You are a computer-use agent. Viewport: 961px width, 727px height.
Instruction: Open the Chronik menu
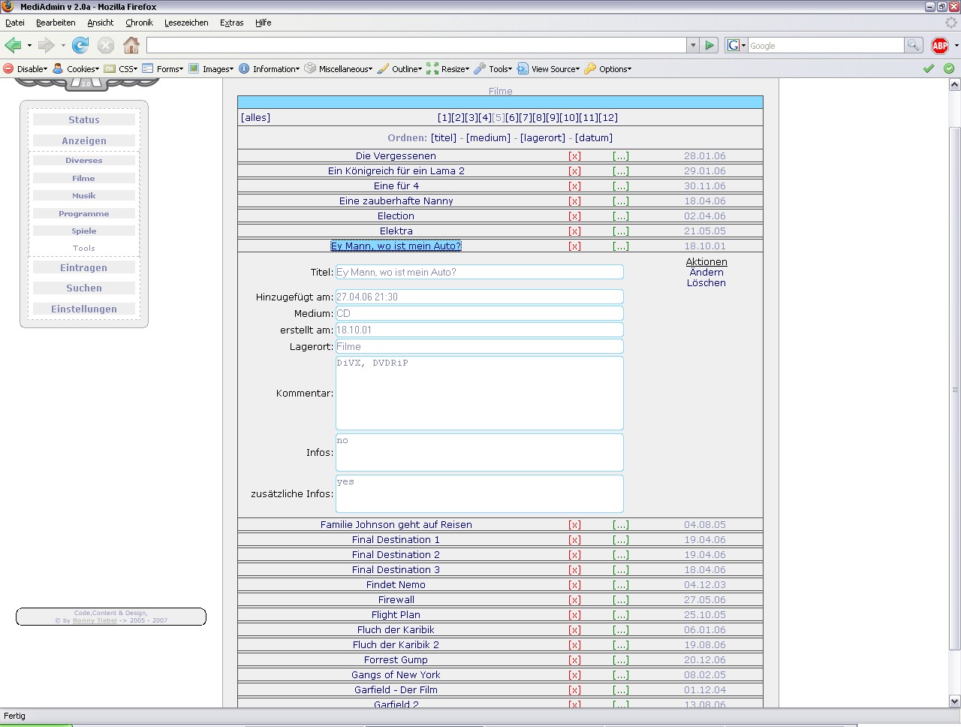click(139, 23)
